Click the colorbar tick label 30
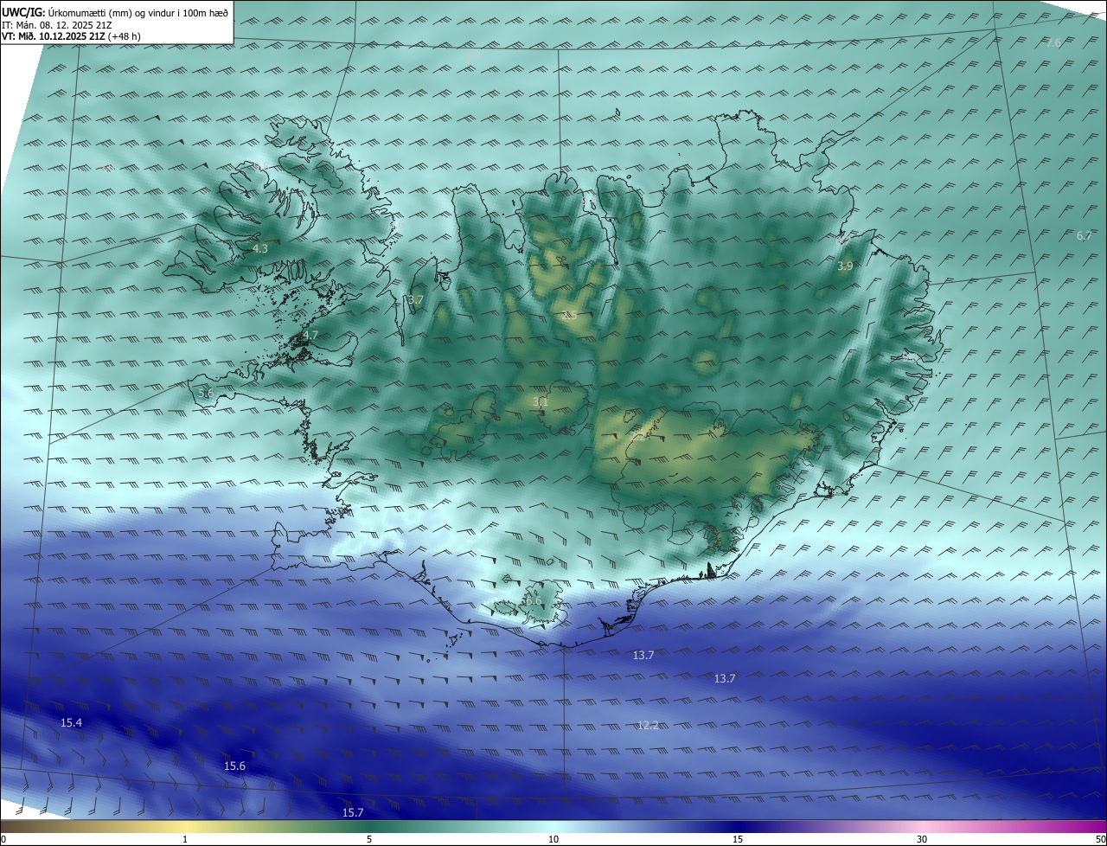1107x846 pixels. tap(922, 839)
